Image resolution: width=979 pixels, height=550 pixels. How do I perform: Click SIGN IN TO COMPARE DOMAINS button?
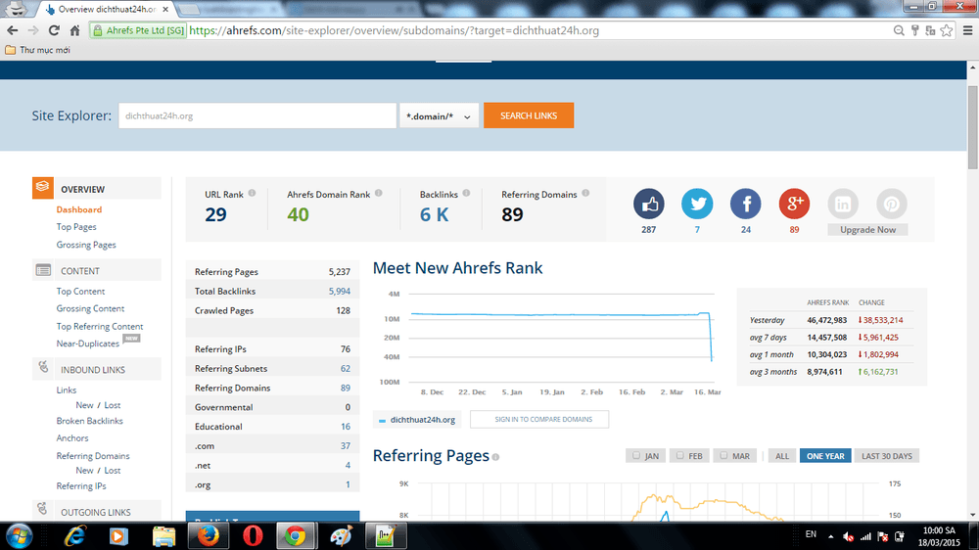coord(539,420)
